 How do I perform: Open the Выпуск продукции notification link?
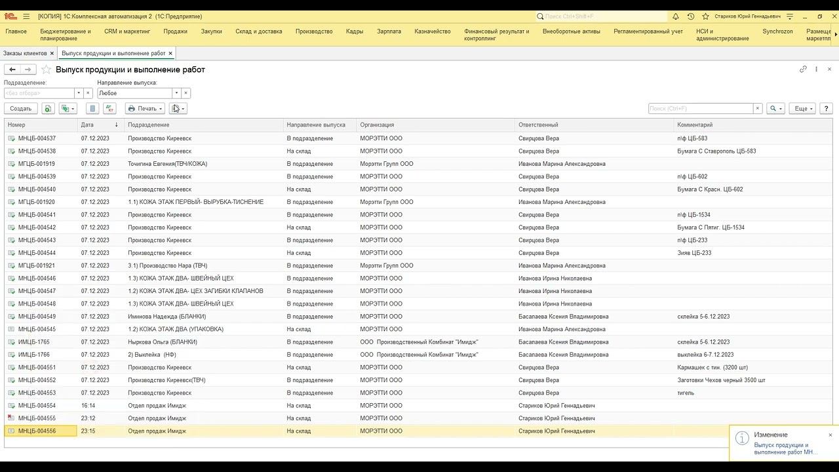(x=786, y=448)
